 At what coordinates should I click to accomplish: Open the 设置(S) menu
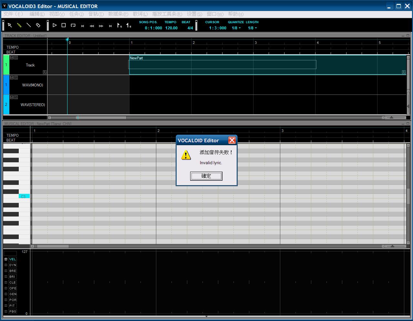(x=194, y=14)
